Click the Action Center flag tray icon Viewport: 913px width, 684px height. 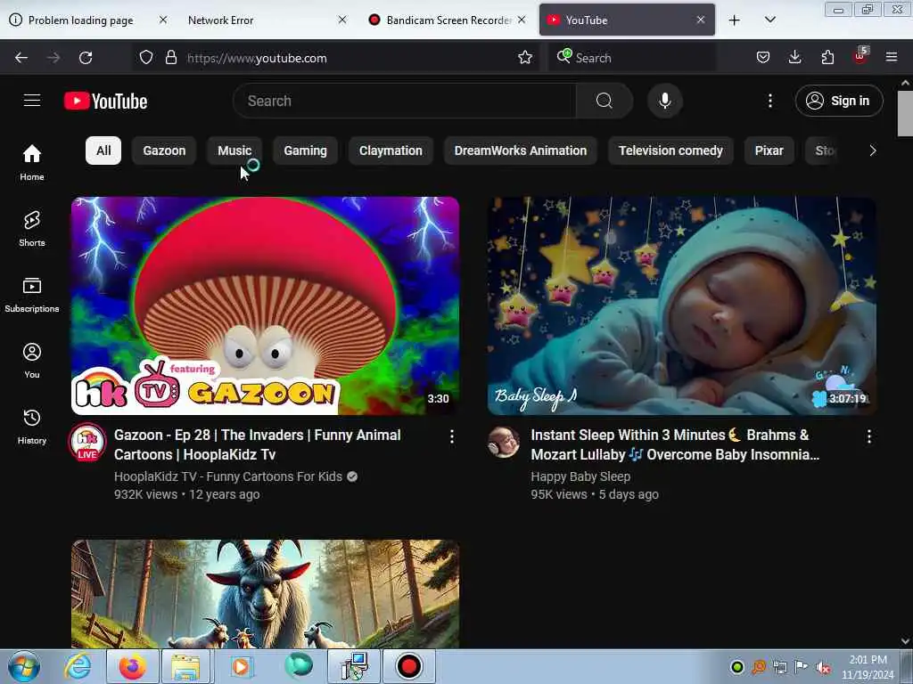tap(802, 667)
